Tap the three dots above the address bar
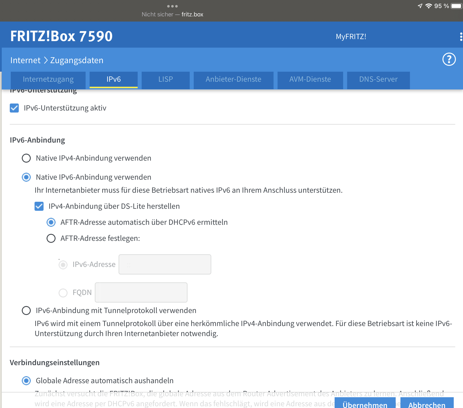 [x=172, y=6]
